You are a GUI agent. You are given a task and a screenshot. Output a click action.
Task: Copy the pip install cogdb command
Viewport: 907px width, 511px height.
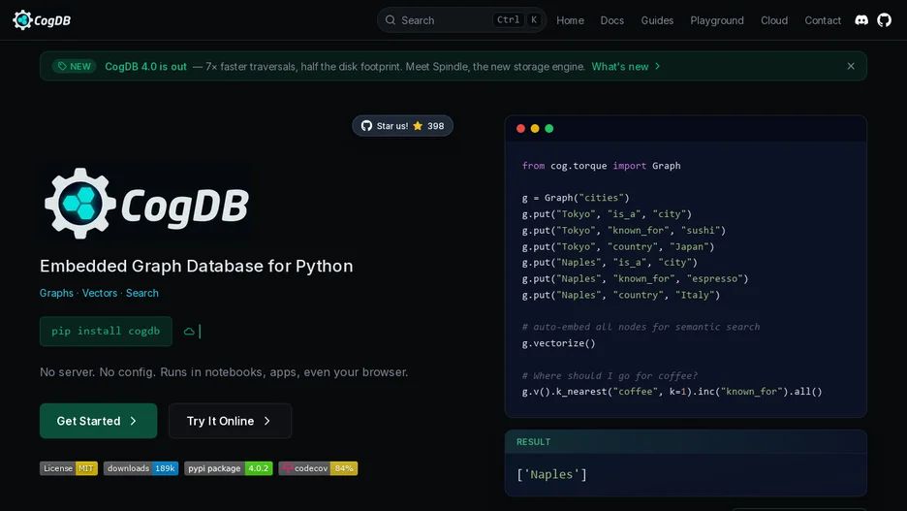point(106,331)
